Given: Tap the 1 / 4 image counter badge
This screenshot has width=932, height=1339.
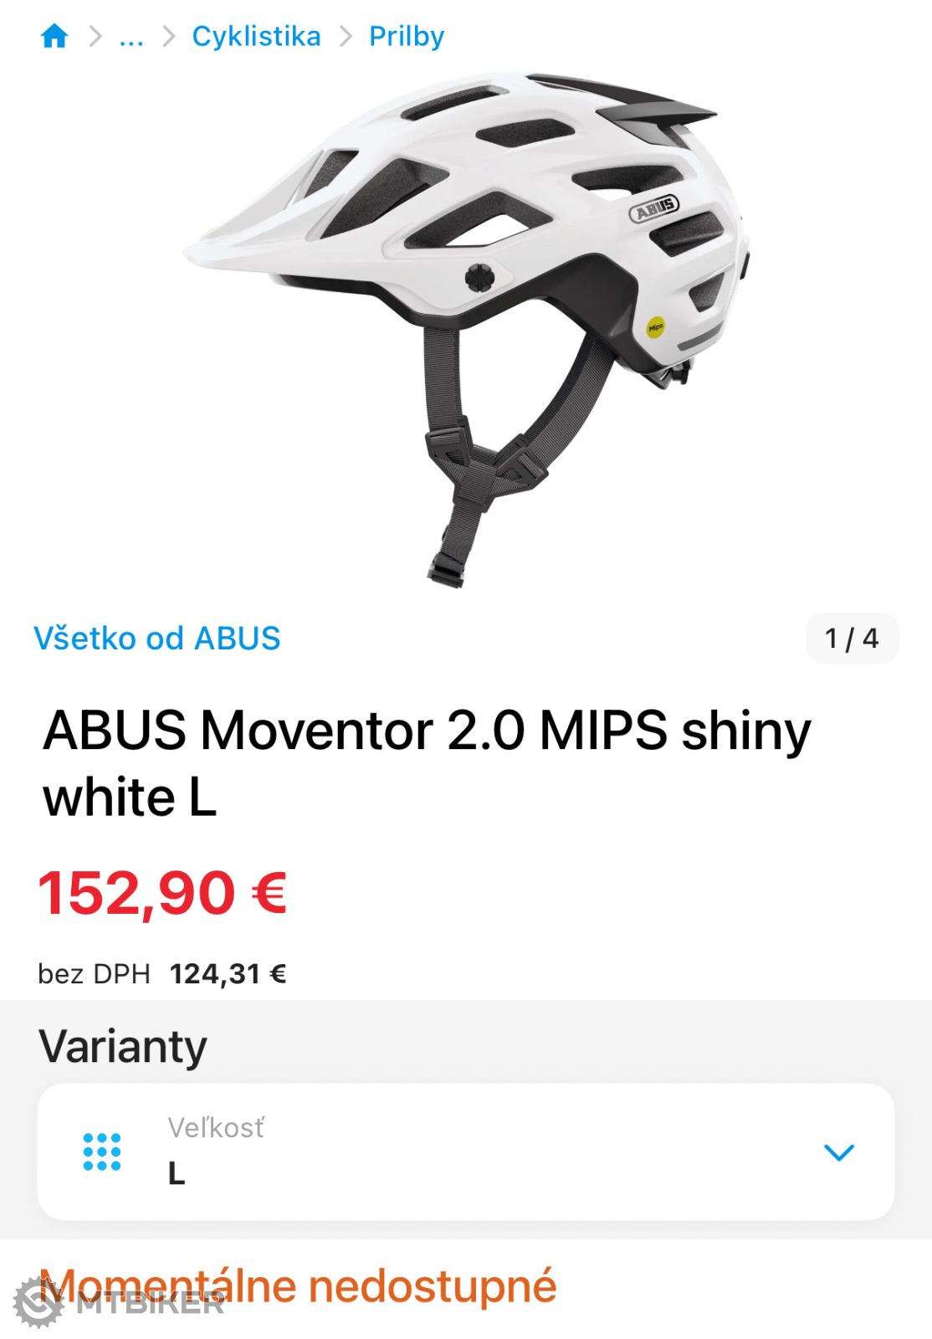Looking at the screenshot, I should point(852,639).
